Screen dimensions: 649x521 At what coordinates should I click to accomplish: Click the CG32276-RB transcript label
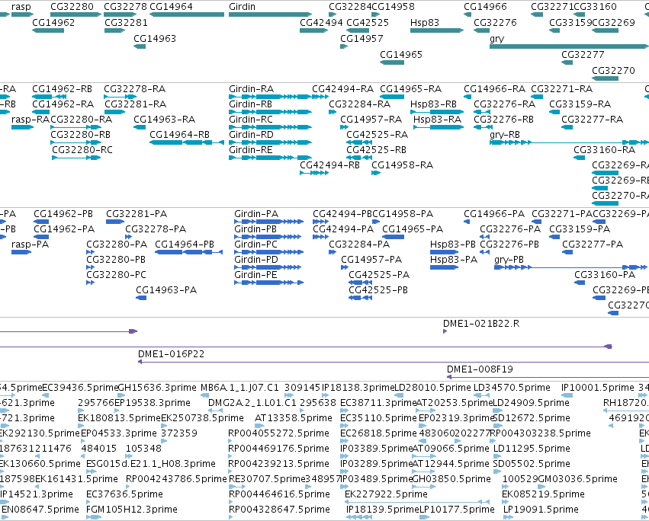click(x=504, y=120)
